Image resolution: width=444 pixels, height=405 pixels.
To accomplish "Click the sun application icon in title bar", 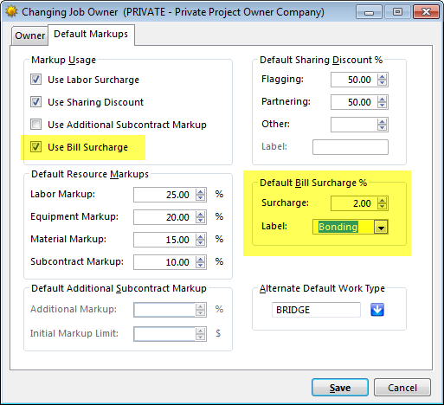I will 11,12.
